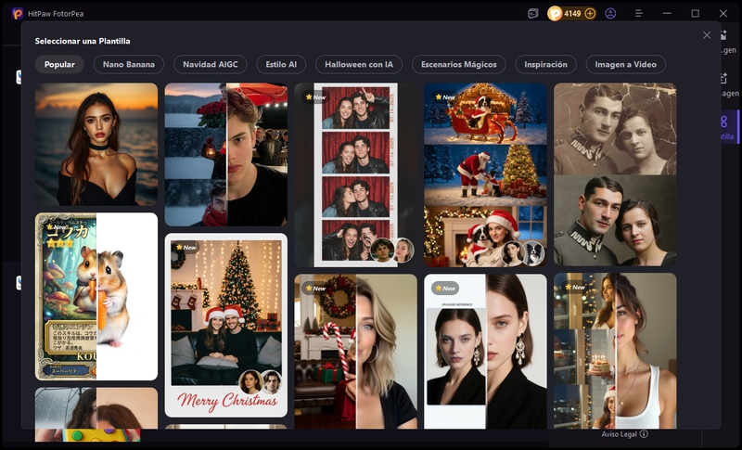Click the Aviso Legal info icon

(644, 433)
